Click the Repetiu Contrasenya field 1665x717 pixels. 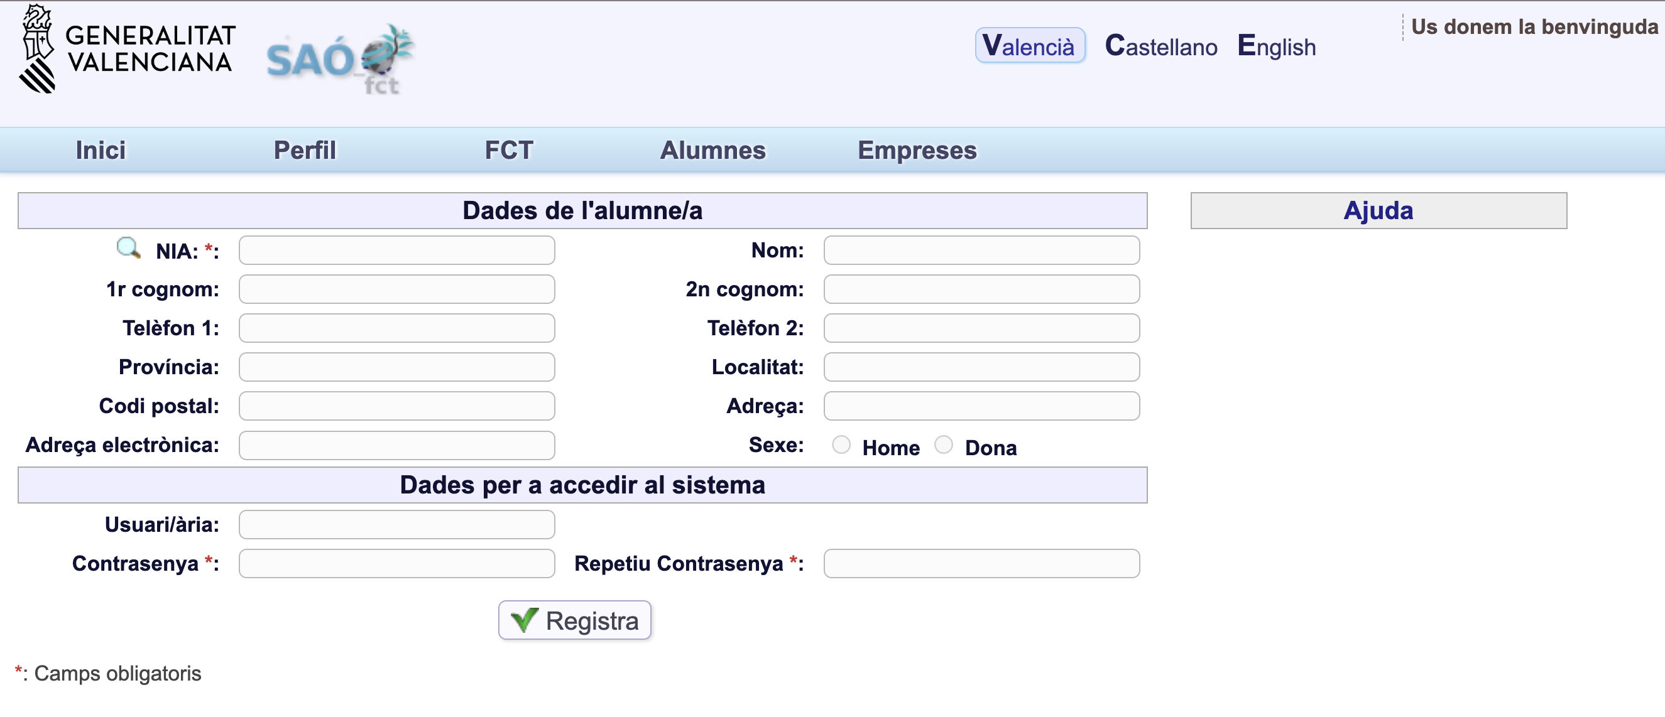pyautogui.click(x=981, y=564)
